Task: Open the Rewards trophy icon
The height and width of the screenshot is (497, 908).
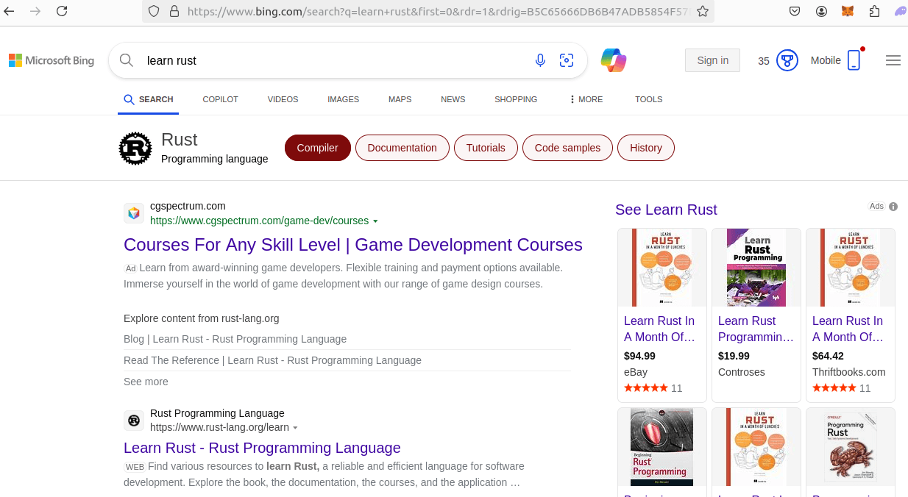Action: click(787, 60)
